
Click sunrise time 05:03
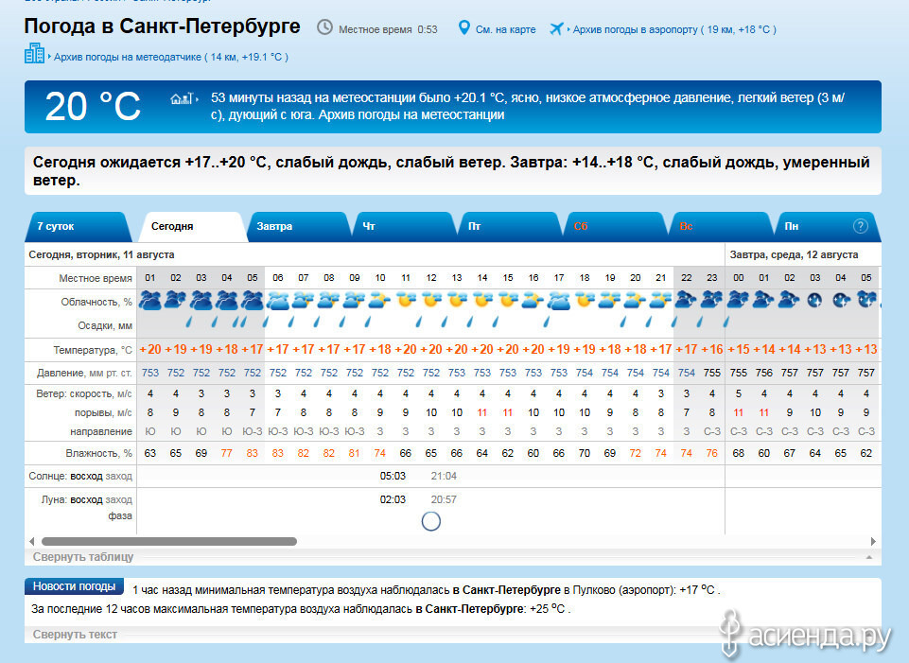click(393, 476)
